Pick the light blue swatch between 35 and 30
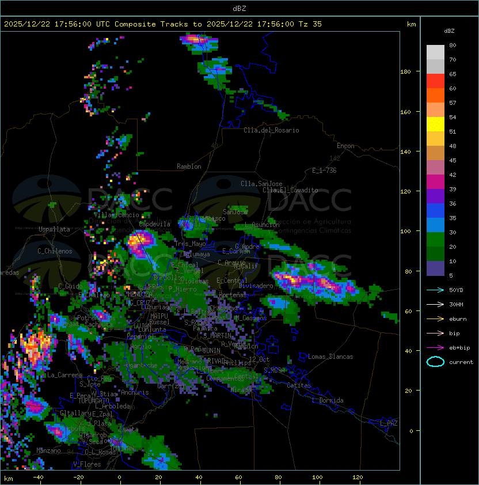 pos(435,225)
